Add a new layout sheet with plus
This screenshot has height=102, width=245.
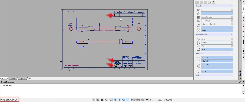30,79
